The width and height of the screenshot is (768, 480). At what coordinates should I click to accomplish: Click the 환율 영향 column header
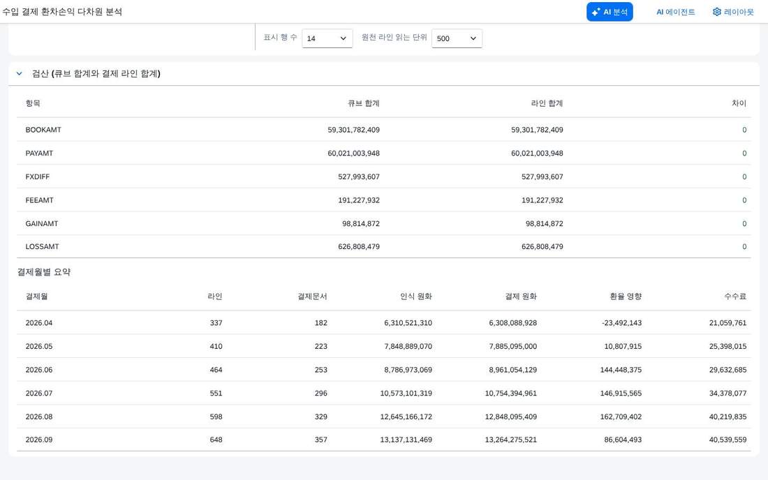[x=626, y=296]
